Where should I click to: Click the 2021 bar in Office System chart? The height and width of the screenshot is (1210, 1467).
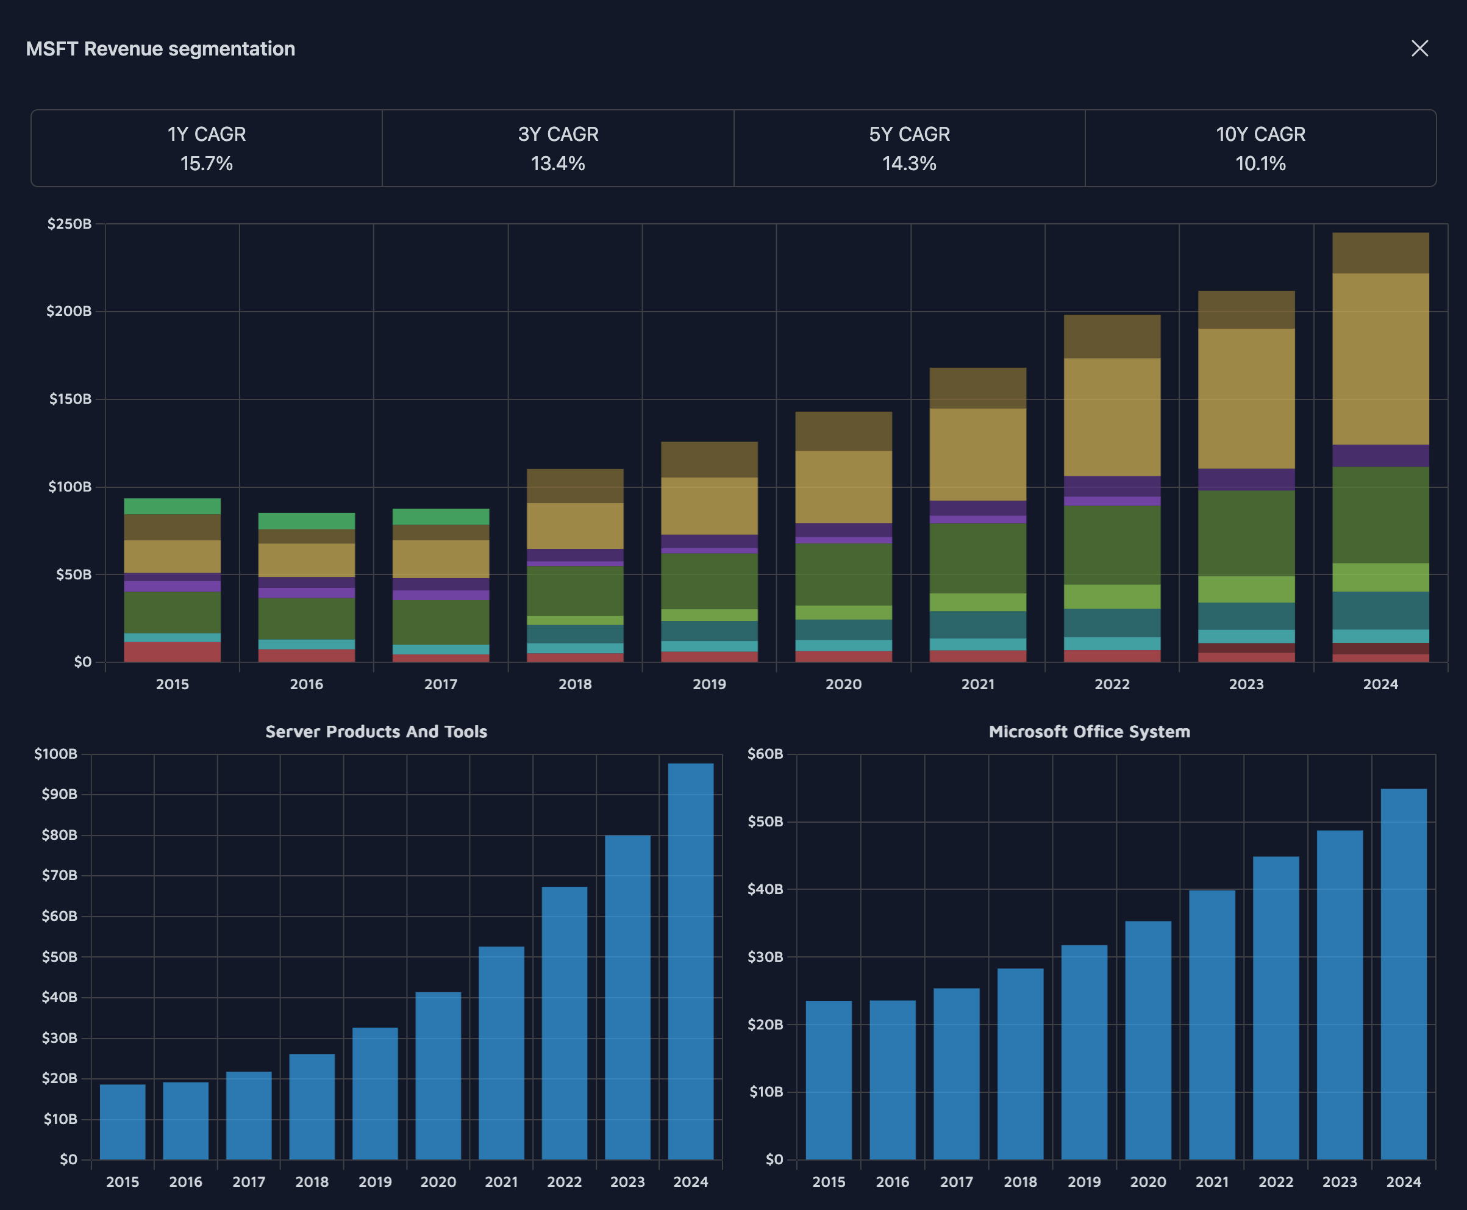1212,1025
